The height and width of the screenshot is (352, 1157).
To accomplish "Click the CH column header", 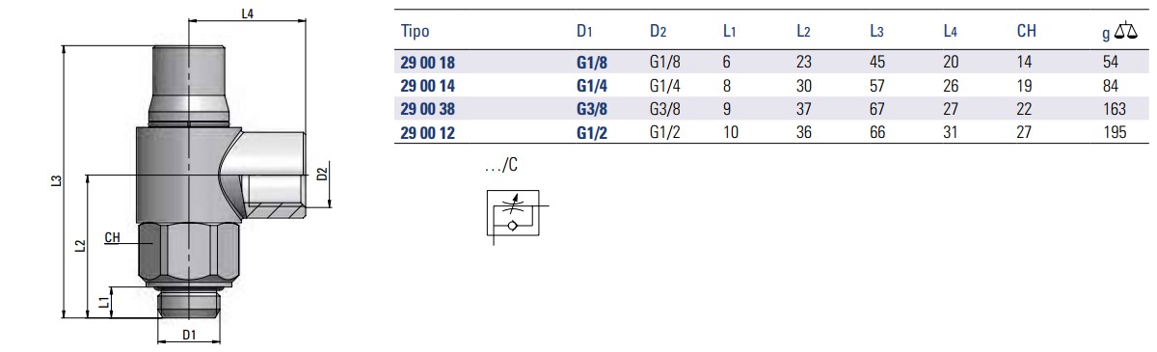I will pyautogui.click(x=1026, y=32).
